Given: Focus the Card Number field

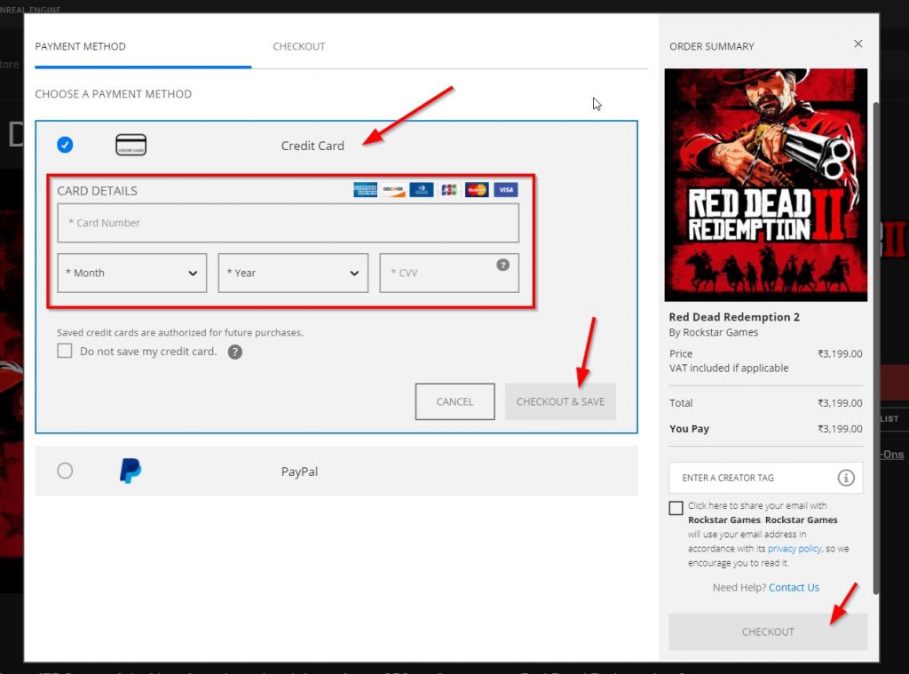Looking at the screenshot, I should pos(289,223).
